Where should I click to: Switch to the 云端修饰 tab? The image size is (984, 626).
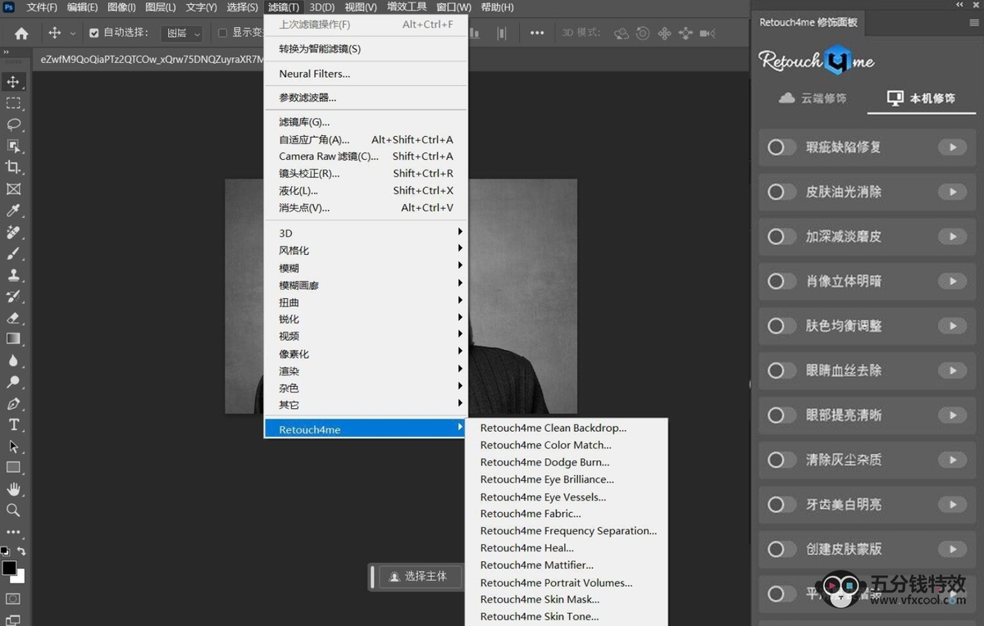click(x=812, y=98)
